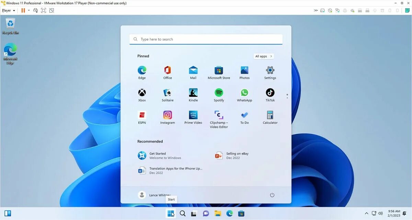Open the Widgets panel on the taskbar
Screen dimensions: 412x220
8,213
